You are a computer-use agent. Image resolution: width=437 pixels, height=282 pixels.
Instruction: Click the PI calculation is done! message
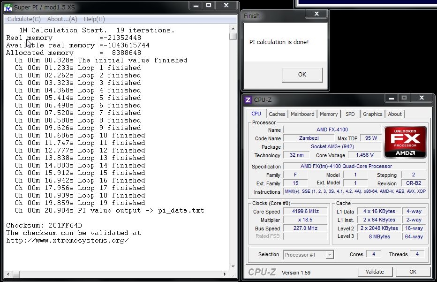coord(279,42)
